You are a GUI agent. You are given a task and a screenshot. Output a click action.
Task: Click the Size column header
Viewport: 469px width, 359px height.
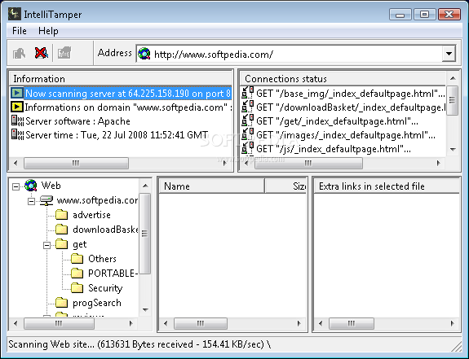point(285,186)
